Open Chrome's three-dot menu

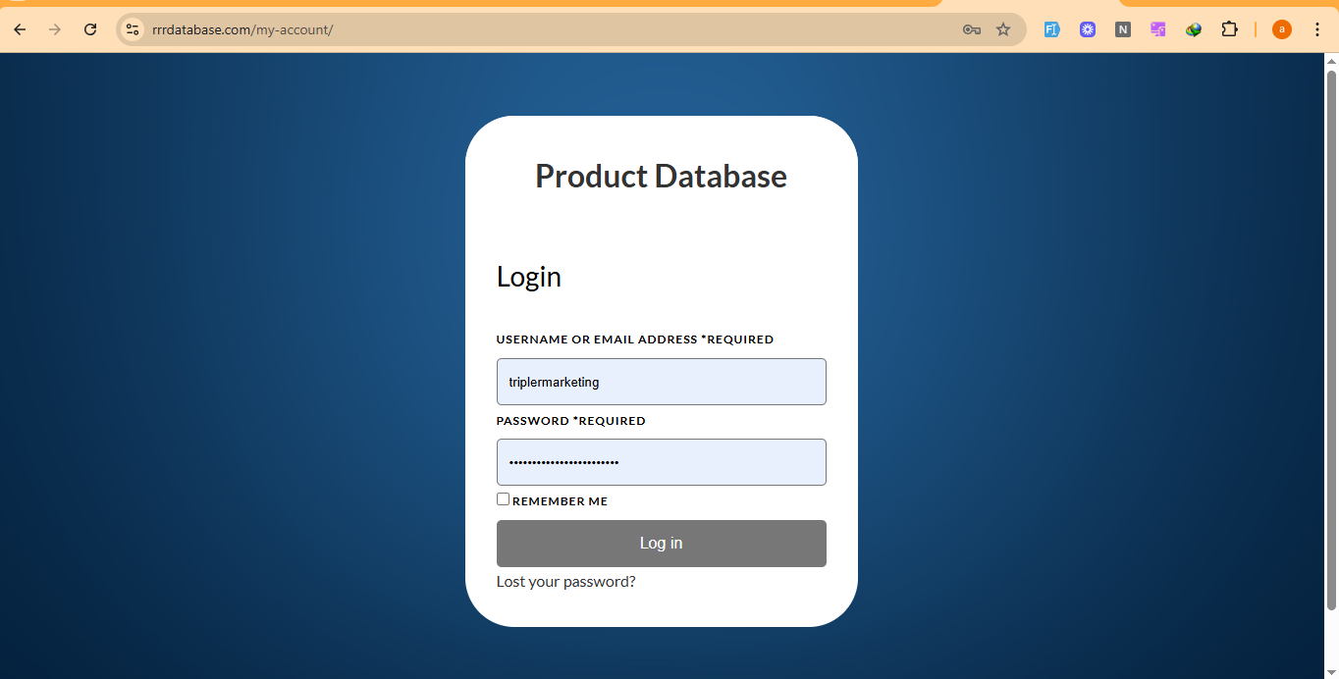[x=1317, y=29]
